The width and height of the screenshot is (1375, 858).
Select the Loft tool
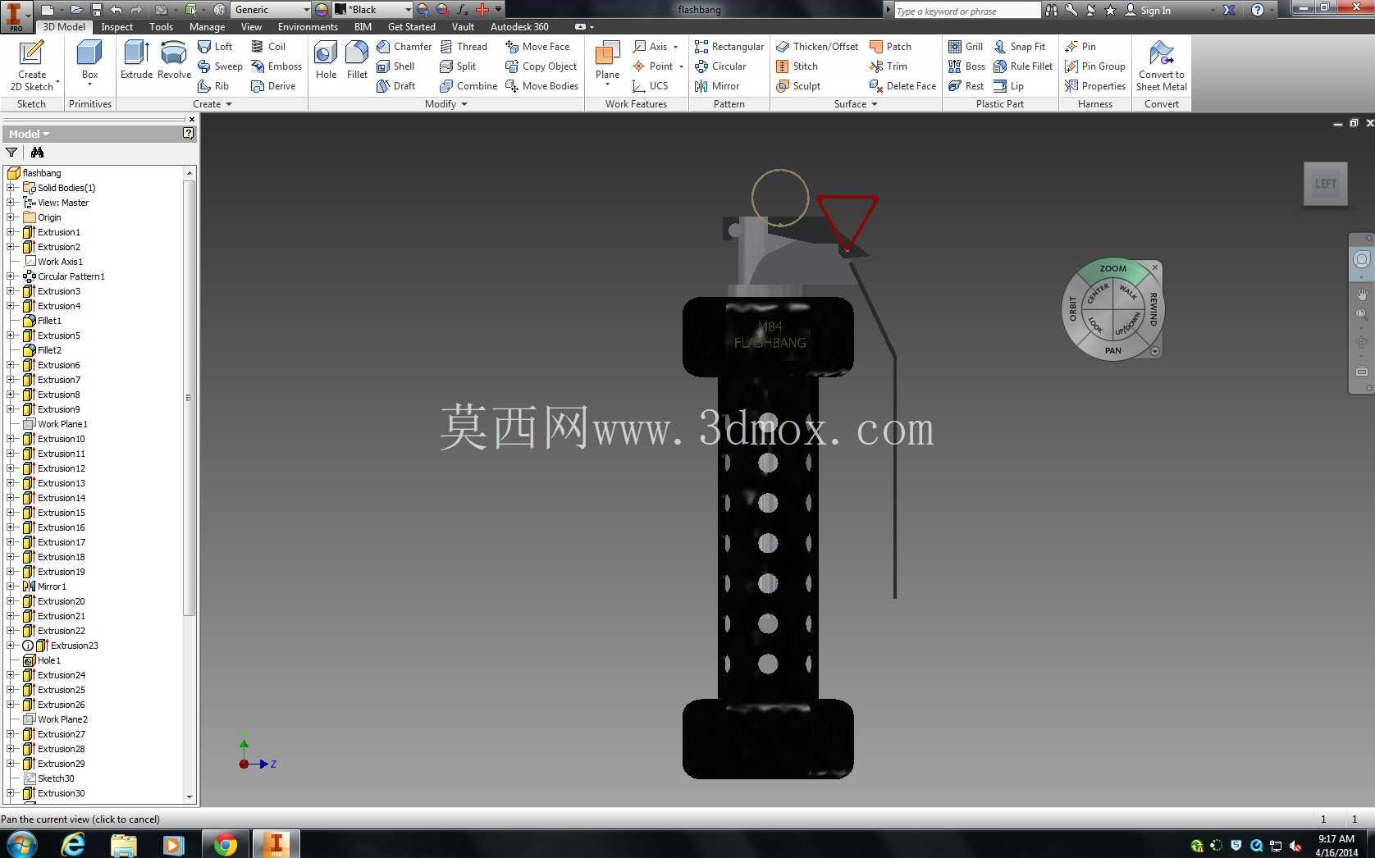click(216, 47)
